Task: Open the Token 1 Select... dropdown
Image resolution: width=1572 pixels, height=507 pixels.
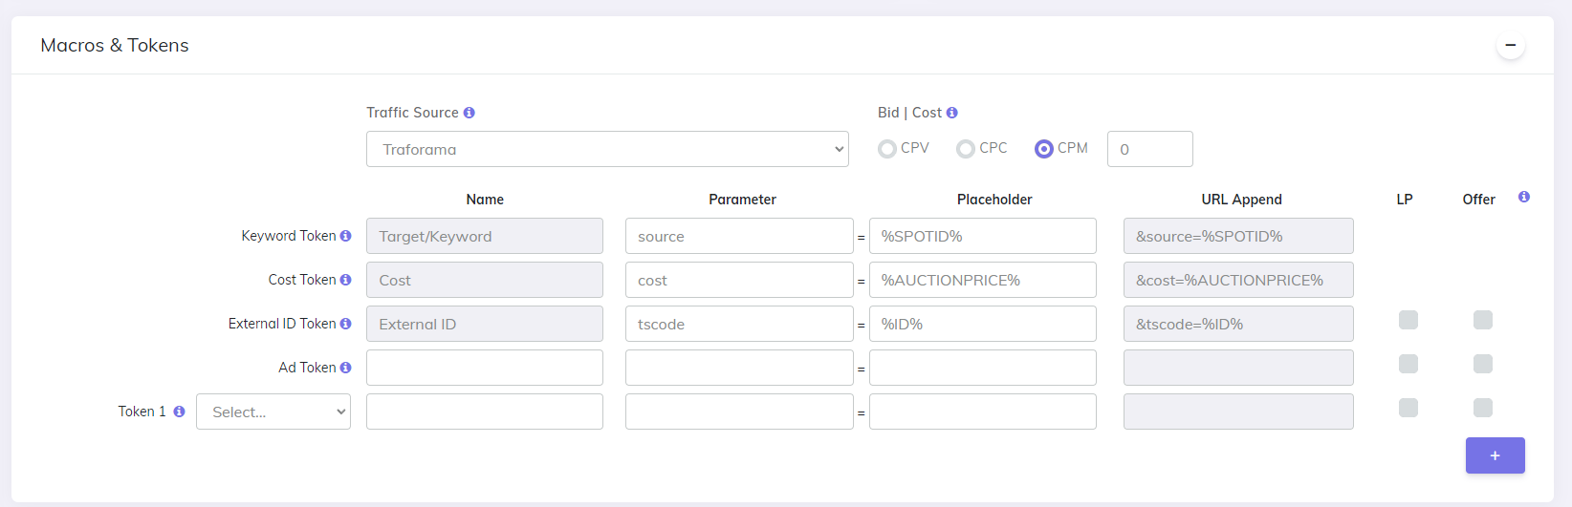Action: (x=273, y=412)
